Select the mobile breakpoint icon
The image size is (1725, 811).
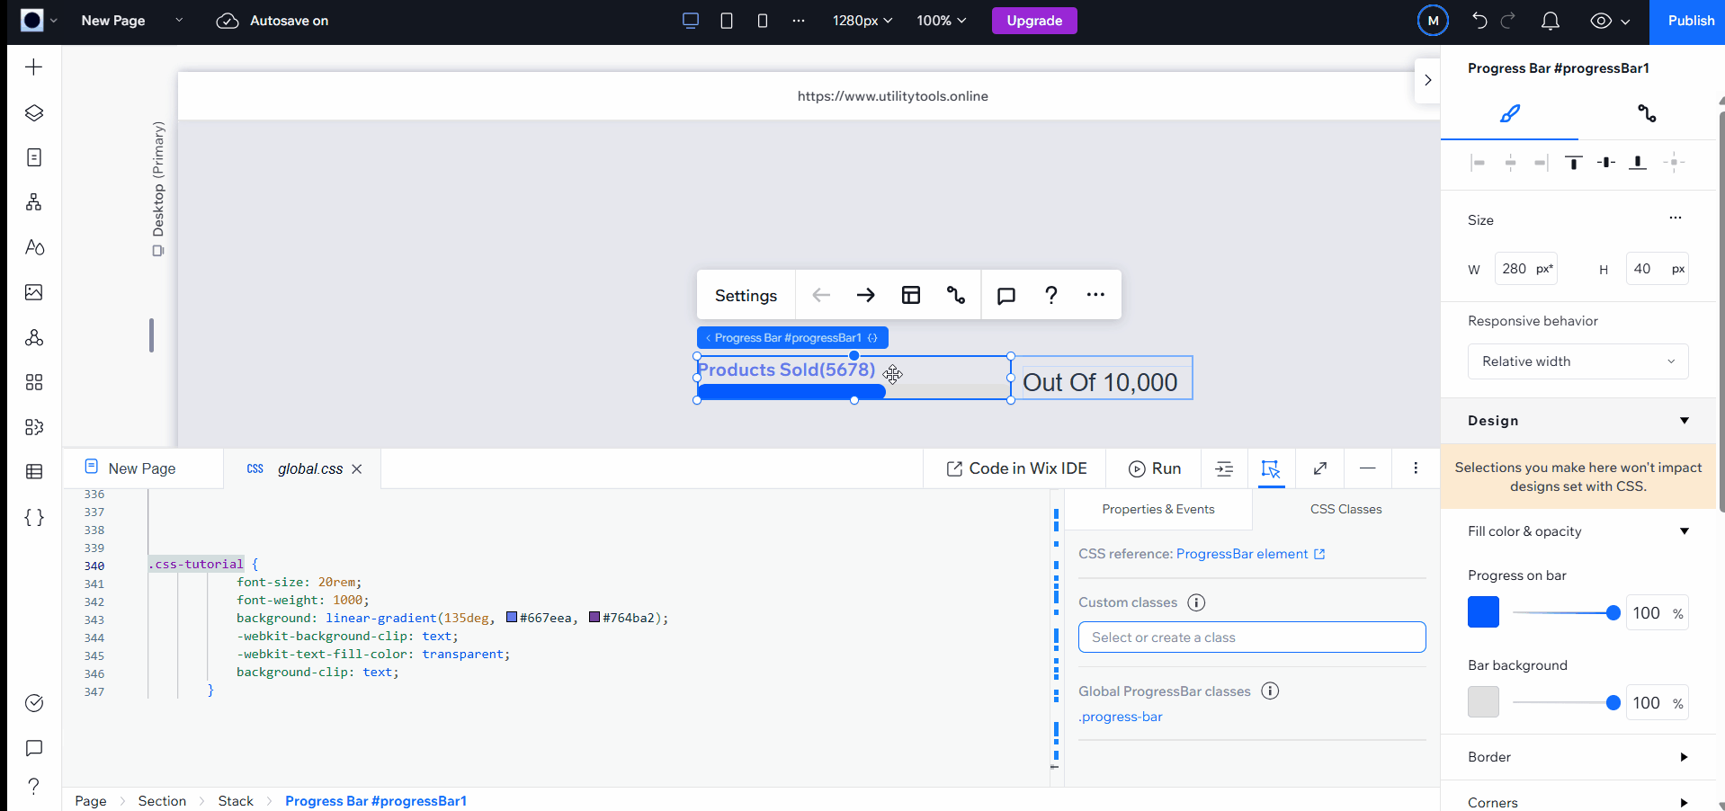(763, 21)
